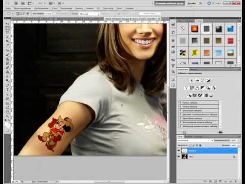Screen dimensions: 245x184
Task: Toggle lock position in Layers panel
Action: point(197,145)
